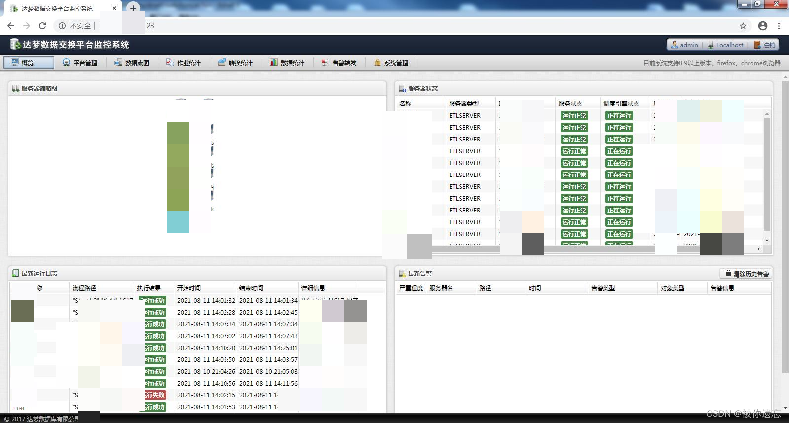Sort log by 执行结果 column
The image size is (789, 423).
click(x=154, y=288)
